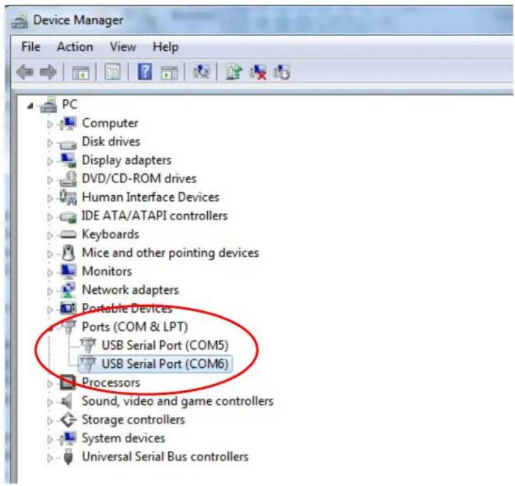Click the USB Serial Port COM5 icon
The height and width of the screenshot is (486, 515).
pyautogui.click(x=87, y=346)
